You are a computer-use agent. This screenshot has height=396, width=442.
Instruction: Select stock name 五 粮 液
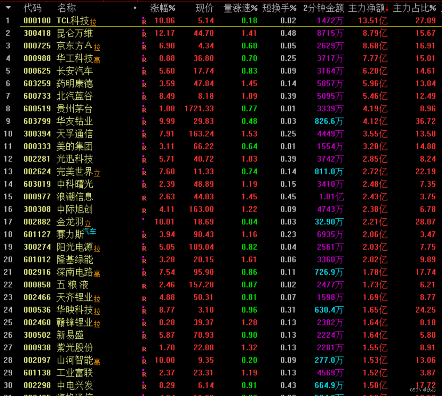tap(72, 285)
